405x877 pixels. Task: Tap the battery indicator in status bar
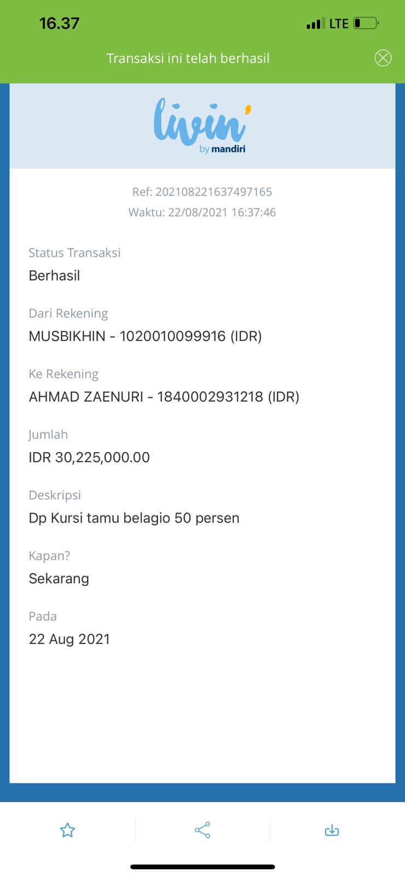coord(366,23)
